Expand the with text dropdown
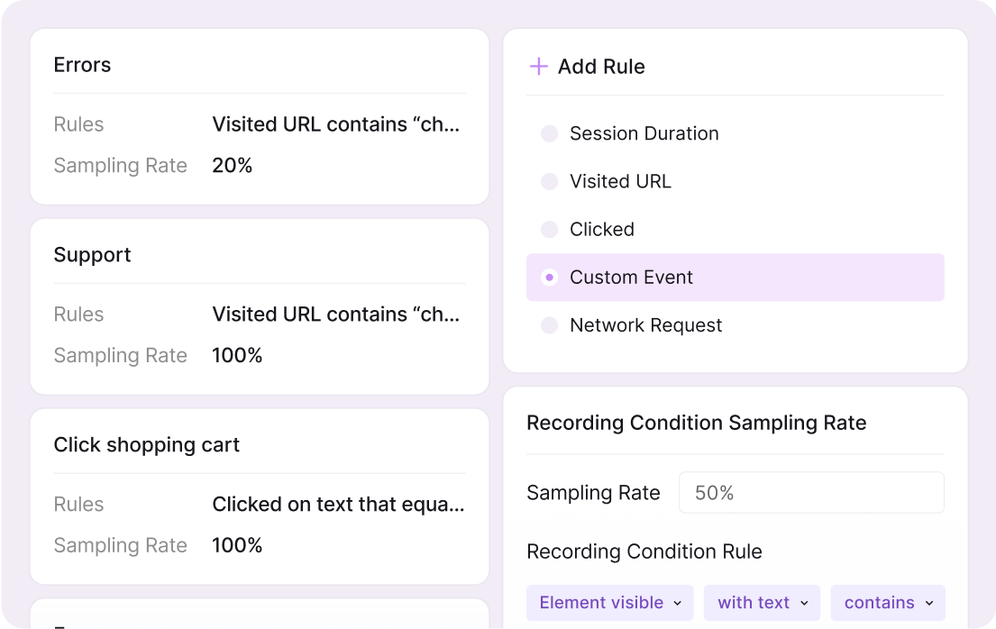The image size is (996, 629). coord(762,603)
